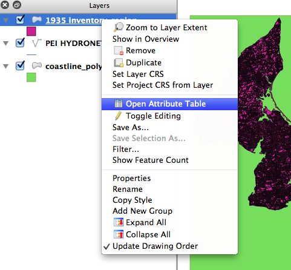Select Show Feature Count menu entry

coord(151,160)
